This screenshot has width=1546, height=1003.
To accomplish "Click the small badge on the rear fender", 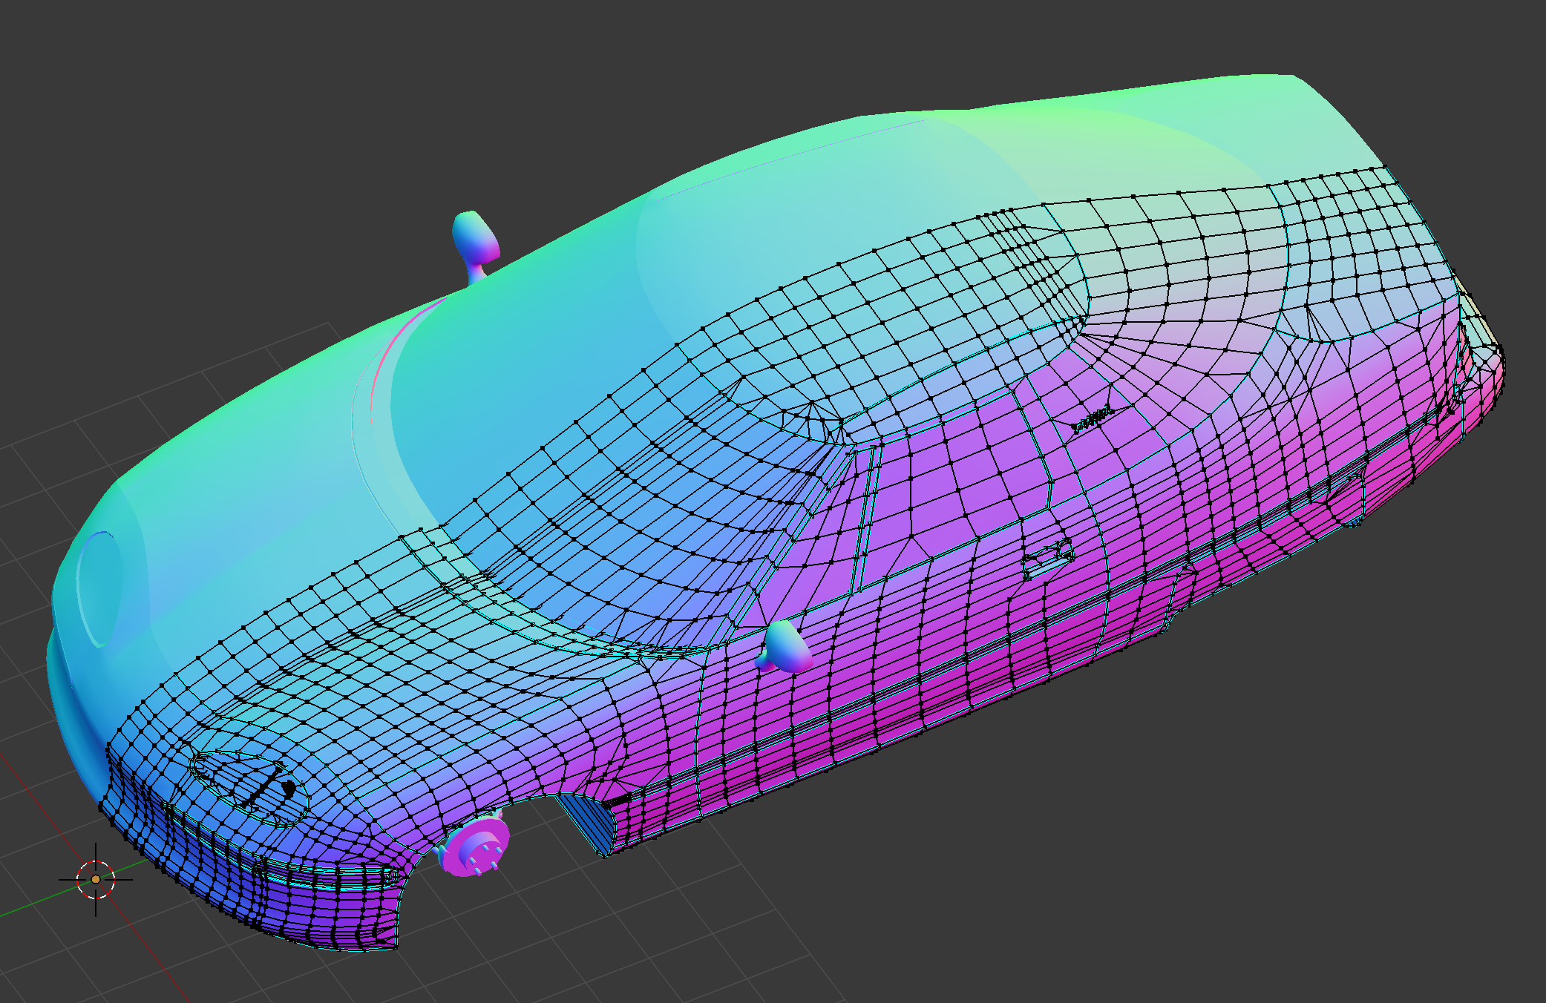I will pos(1093,420).
